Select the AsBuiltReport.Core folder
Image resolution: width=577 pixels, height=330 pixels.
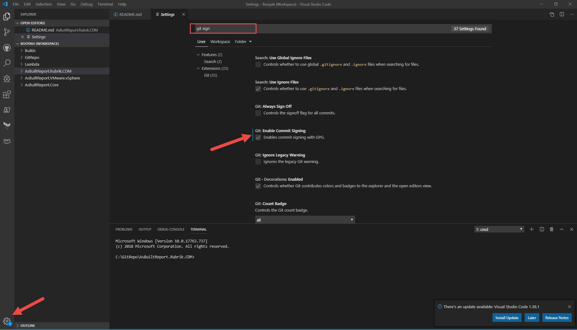tap(62, 85)
